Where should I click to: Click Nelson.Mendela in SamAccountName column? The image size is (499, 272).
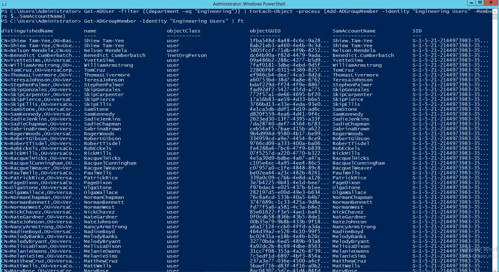click(x=354, y=50)
